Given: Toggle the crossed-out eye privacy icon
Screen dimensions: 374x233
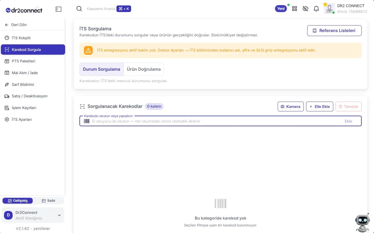Looking at the screenshot, I should coord(305,9).
